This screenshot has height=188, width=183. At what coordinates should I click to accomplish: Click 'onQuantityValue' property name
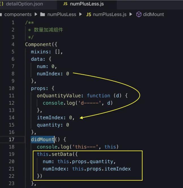(59, 96)
